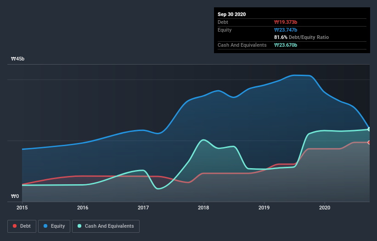Click the 2020 x-axis label
Screen dimensions: 377x241
[x=325, y=208]
